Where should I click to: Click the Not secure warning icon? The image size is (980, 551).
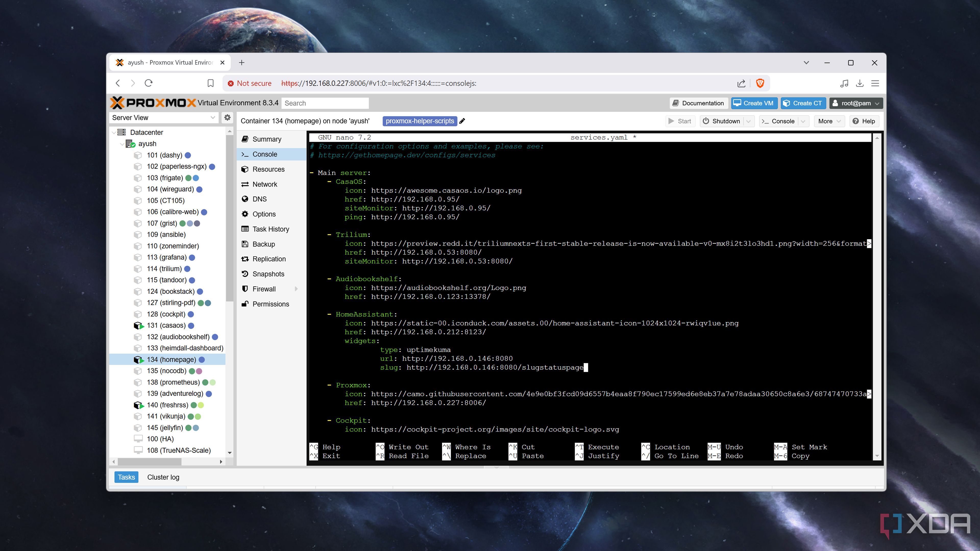230,83
